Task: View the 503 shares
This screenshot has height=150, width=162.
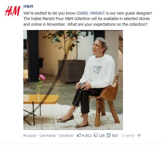Action: point(115,136)
